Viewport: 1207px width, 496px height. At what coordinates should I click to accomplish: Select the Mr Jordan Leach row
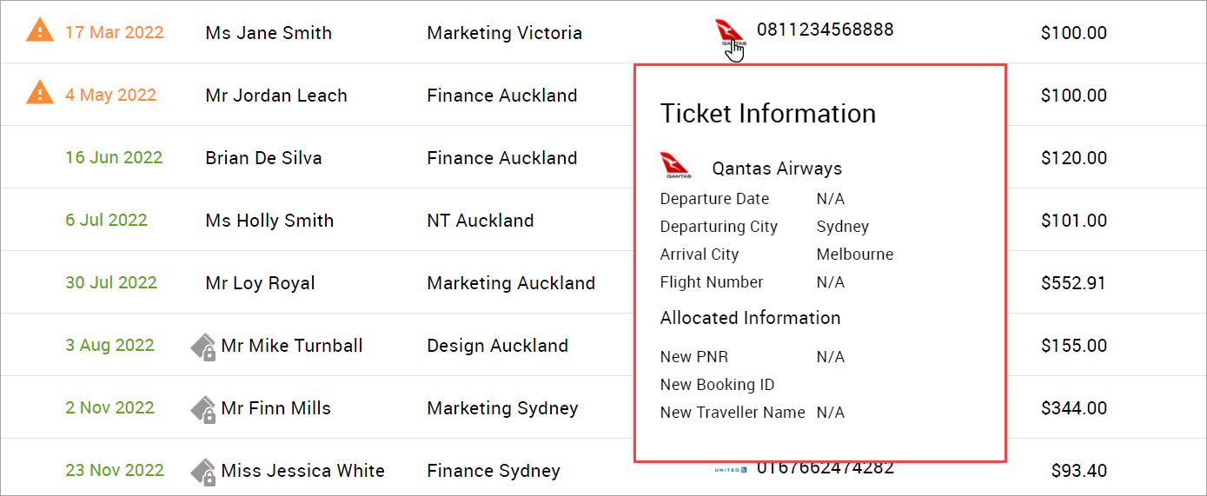pyautogui.click(x=276, y=96)
